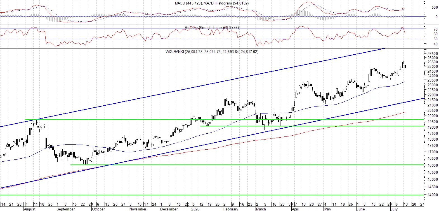Click the July month label
The image size is (439, 211).
[x=394, y=209]
